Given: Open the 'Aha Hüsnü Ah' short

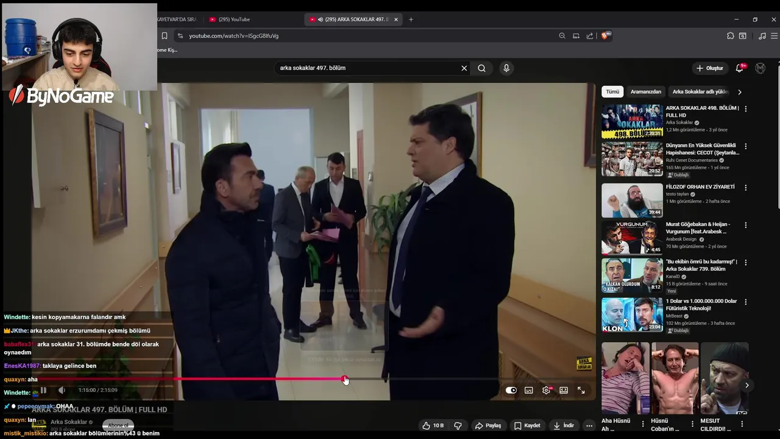Looking at the screenshot, I should click(x=626, y=378).
